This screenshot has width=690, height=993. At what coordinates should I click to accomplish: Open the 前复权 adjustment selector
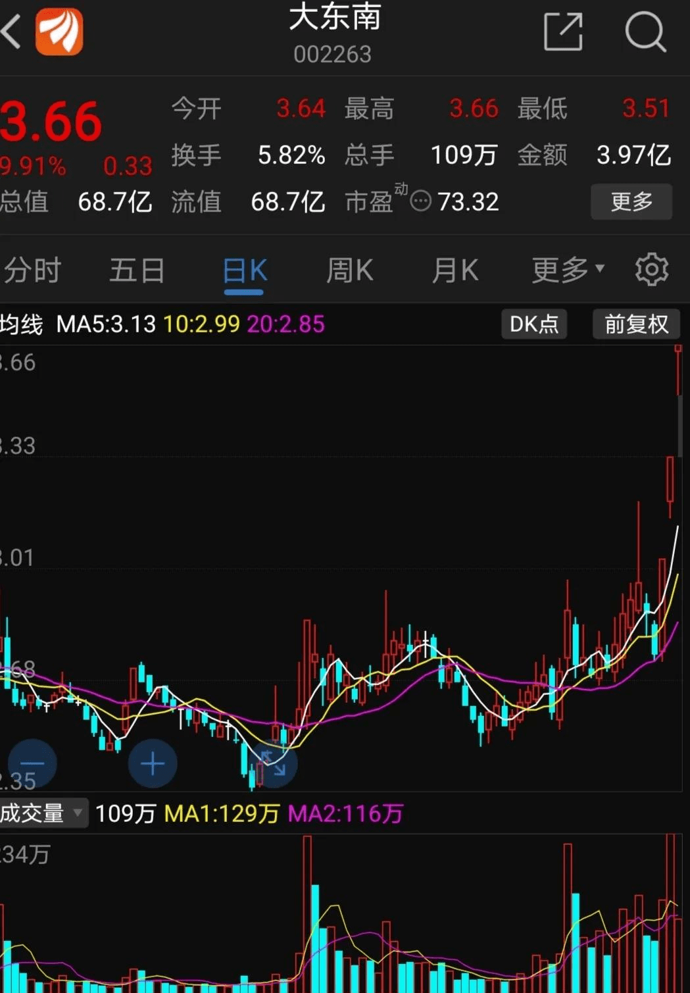(x=636, y=324)
